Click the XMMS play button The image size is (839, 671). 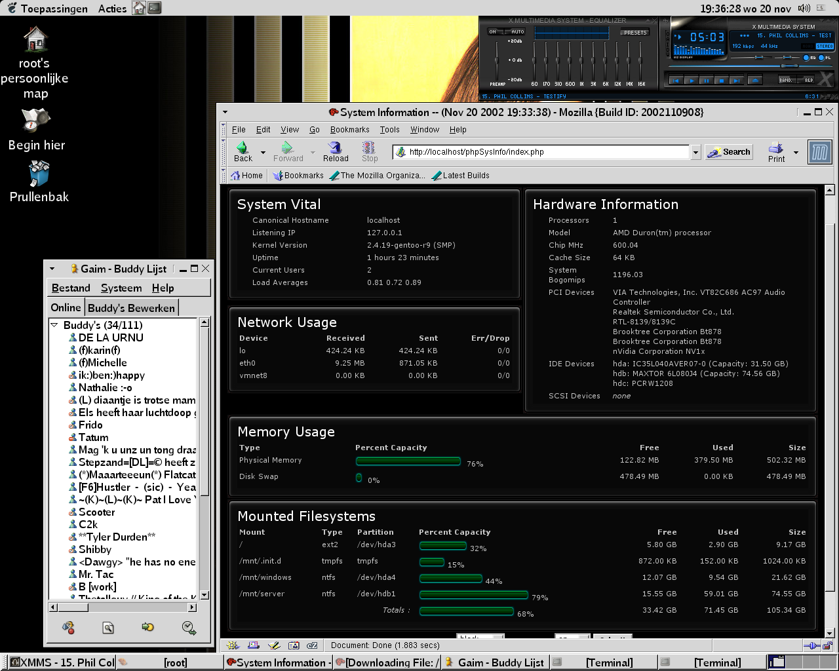click(x=692, y=81)
